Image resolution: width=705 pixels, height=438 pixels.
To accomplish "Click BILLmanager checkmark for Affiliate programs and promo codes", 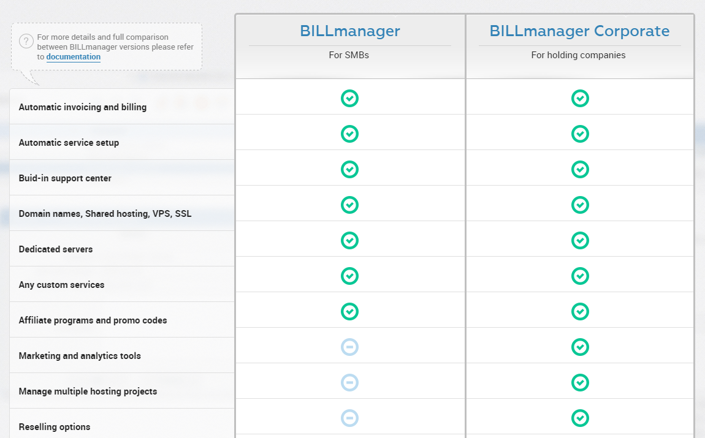I will click(x=350, y=311).
